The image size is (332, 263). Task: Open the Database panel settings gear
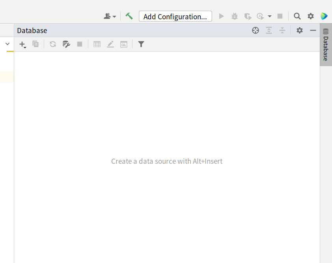click(299, 30)
